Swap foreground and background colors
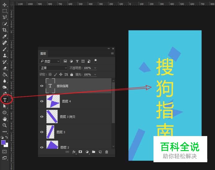Image resolution: width=215 pixels, height=170 pixels. coord(7,137)
